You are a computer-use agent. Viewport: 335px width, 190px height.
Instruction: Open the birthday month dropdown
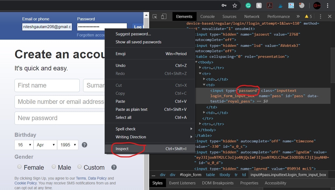pyautogui.click(x=45, y=145)
